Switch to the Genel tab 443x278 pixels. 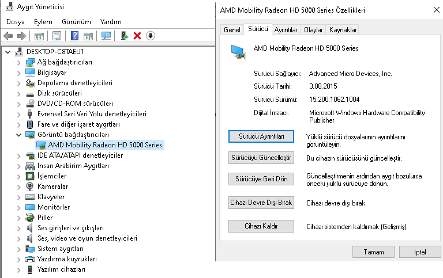click(232, 29)
